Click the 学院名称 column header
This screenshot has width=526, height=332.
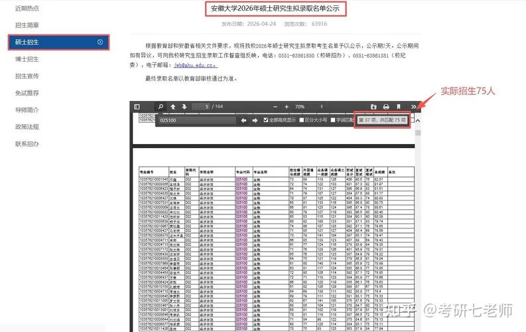[x=207, y=172]
